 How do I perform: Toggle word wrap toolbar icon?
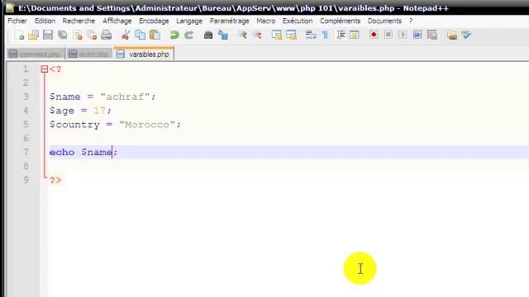311,35
